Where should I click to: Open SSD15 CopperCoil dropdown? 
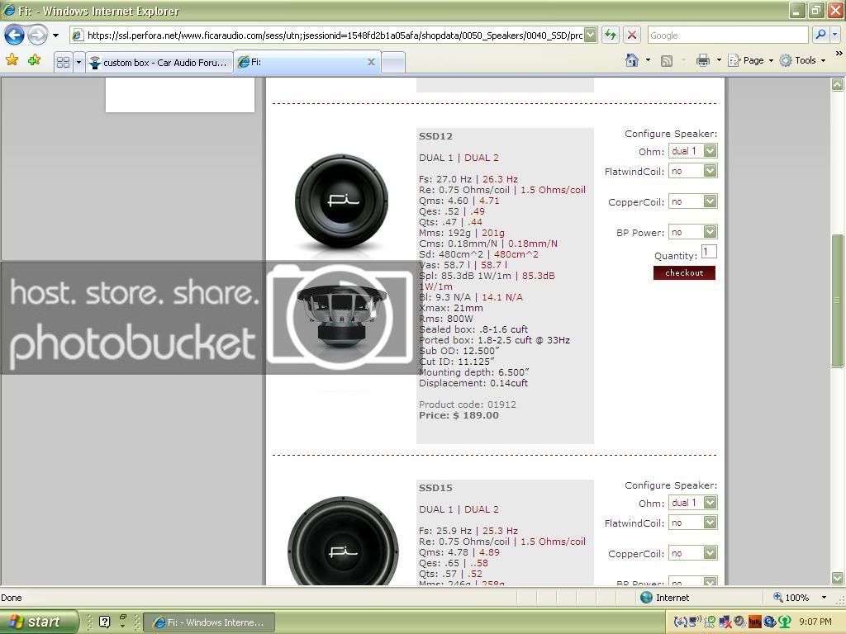[693, 553]
